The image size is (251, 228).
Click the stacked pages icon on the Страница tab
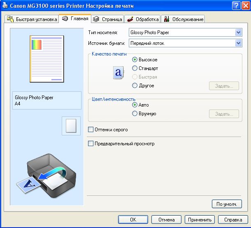(96, 19)
